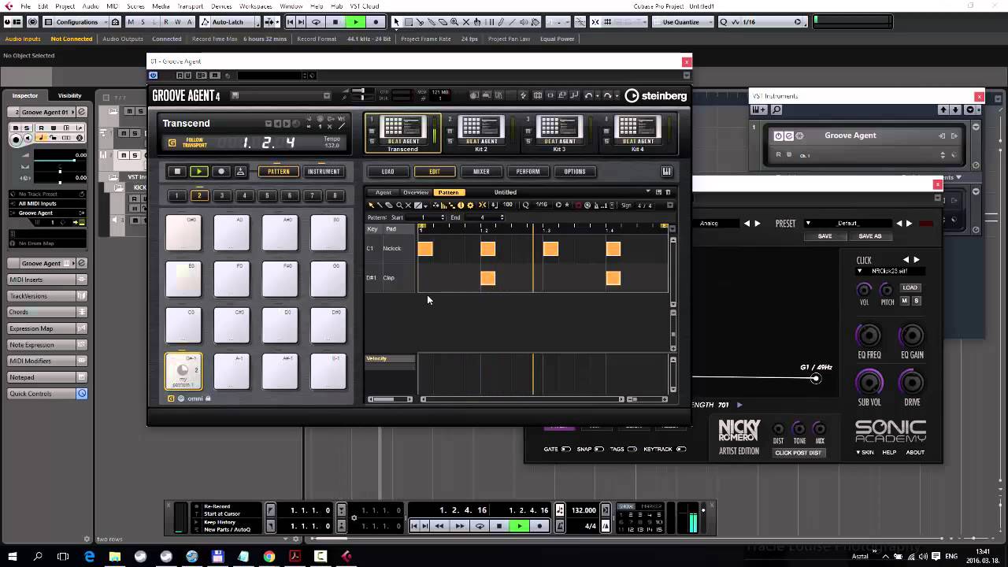
Task: Toggle Click Post Dist button
Action: pos(798,453)
